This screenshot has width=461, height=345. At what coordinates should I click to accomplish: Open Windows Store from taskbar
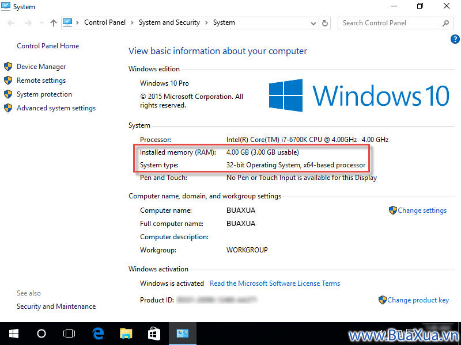pos(154,333)
